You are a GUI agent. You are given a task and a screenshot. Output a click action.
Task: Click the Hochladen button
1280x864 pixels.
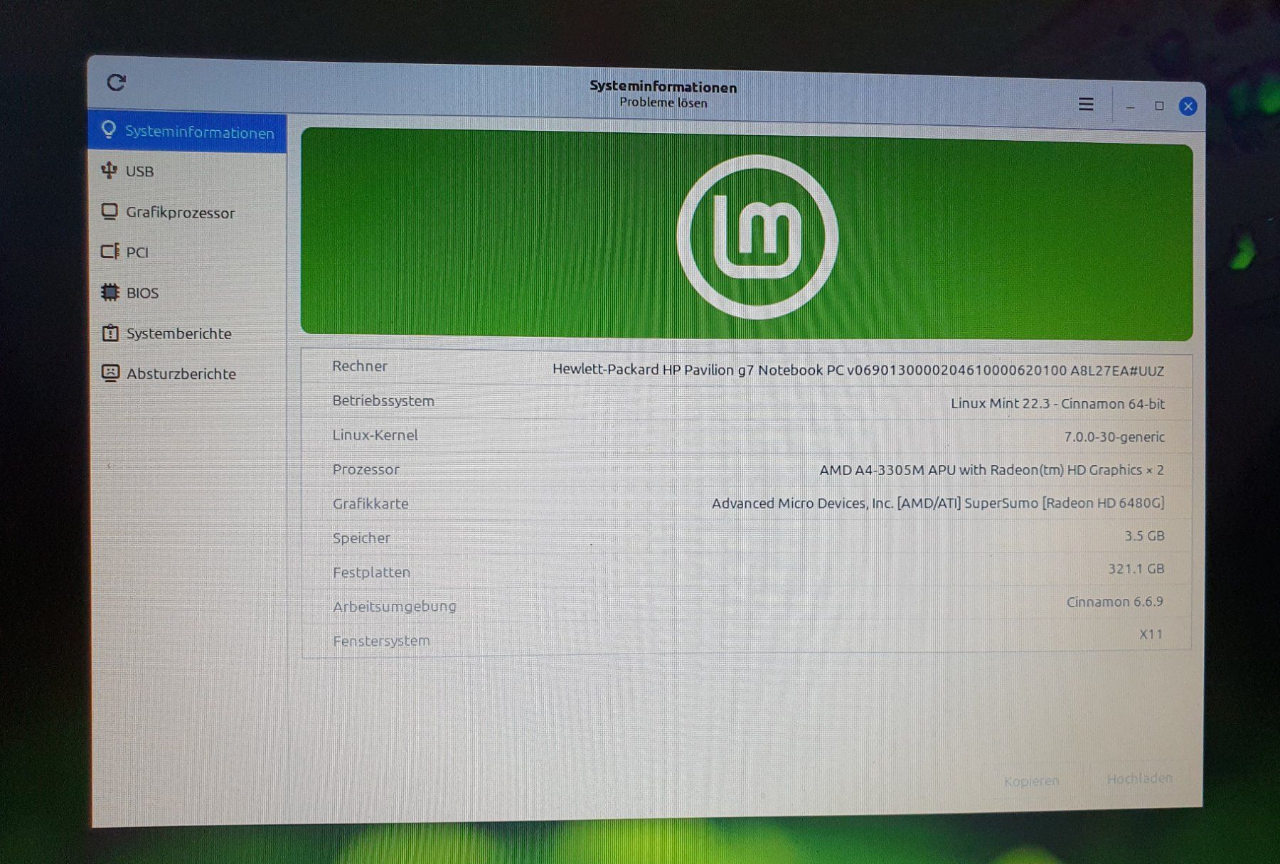(1139, 779)
